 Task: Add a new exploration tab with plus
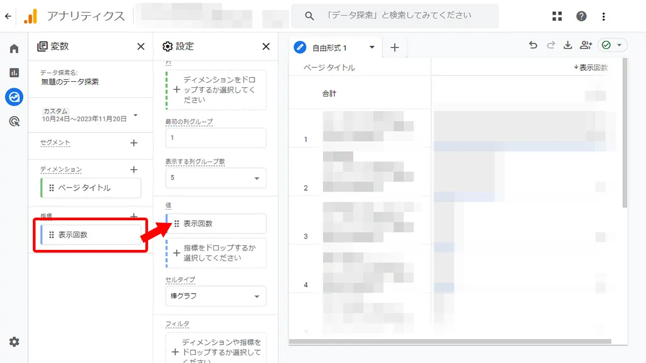coord(395,47)
